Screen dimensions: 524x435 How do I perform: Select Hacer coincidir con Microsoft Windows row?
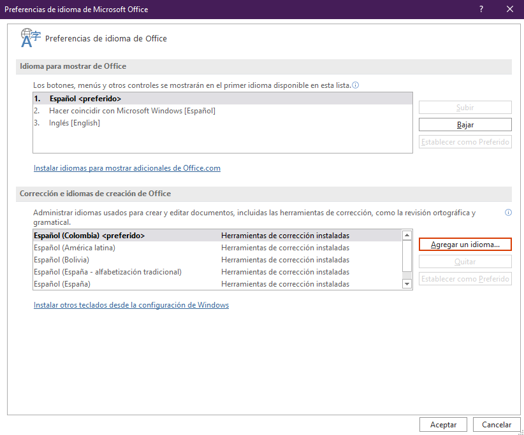(x=222, y=111)
